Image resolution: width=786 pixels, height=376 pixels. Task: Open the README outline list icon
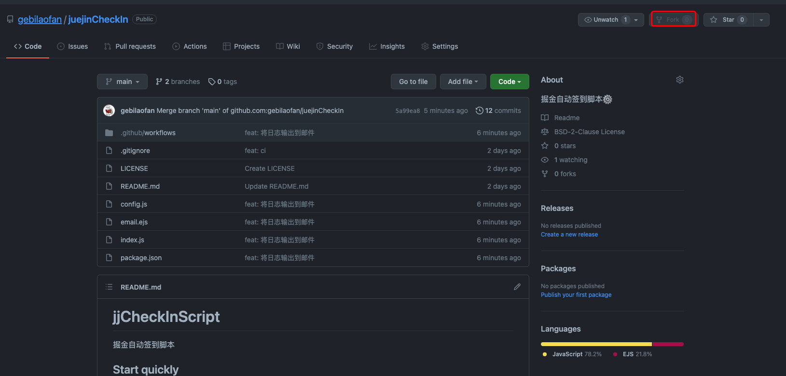pyautogui.click(x=109, y=287)
